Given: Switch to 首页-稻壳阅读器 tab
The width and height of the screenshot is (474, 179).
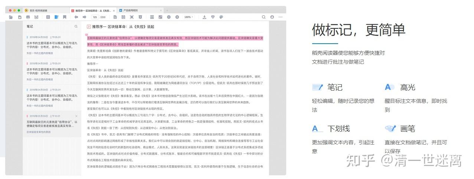Looking at the screenshot, I should (46, 10).
